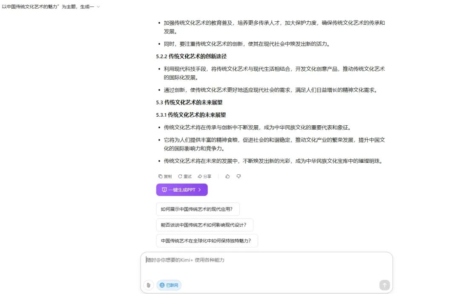Expand the conversation title dropdown at top left
The height and width of the screenshot is (294, 460).
(98, 7)
